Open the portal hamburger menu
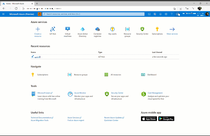 tap(3, 14)
